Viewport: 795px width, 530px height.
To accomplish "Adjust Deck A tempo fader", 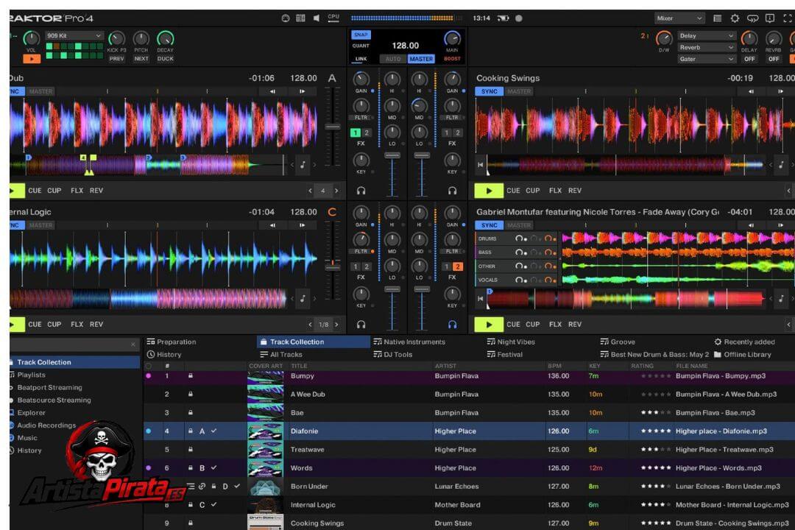I will pos(333,127).
